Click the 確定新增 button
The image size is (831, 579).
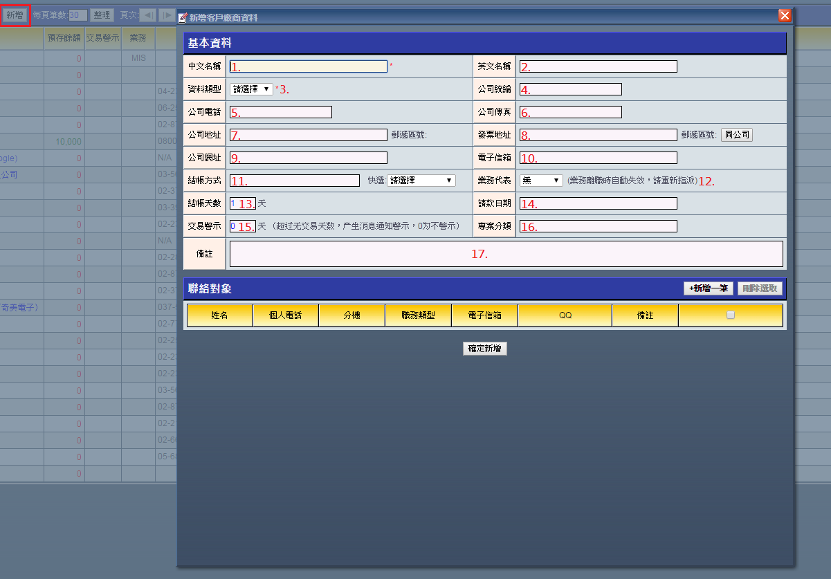point(485,349)
